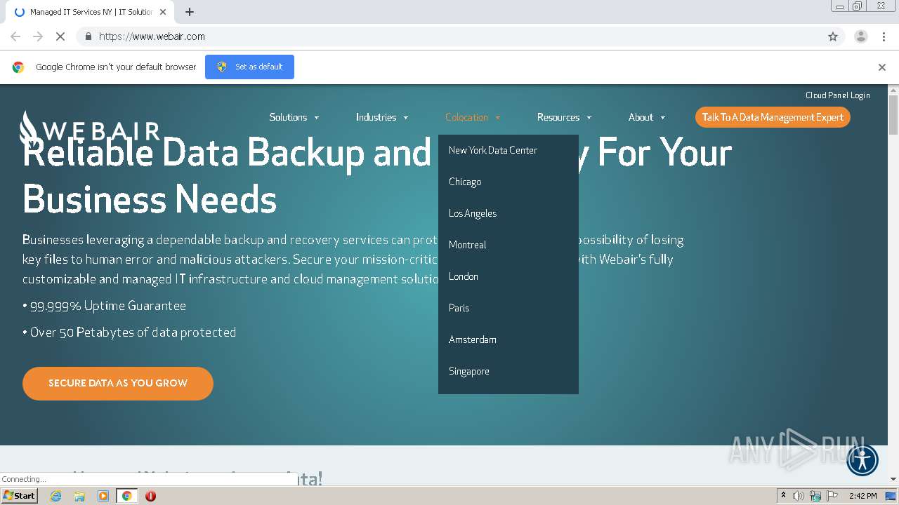Launch Internet Explorer from taskbar
The image size is (899, 505).
click(56, 496)
